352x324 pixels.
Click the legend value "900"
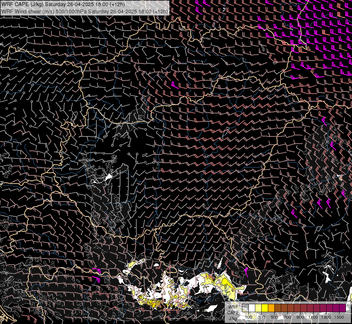[300, 317]
